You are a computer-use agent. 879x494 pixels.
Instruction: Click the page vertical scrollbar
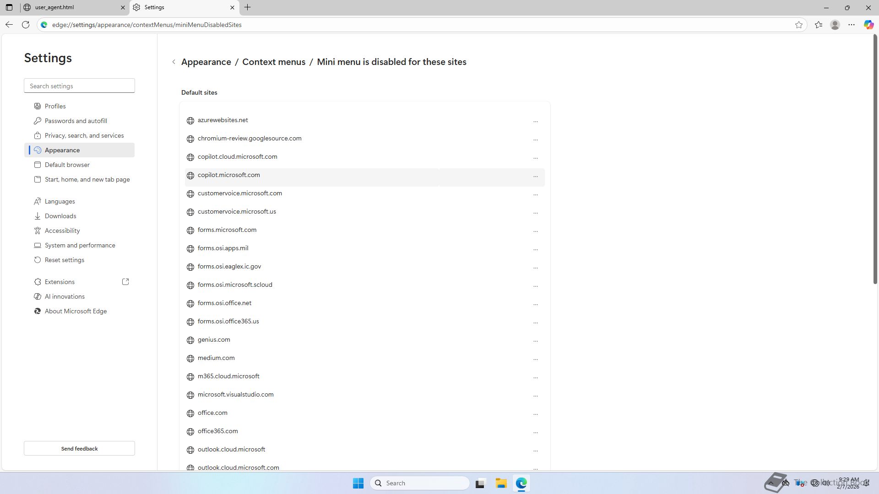[875, 160]
